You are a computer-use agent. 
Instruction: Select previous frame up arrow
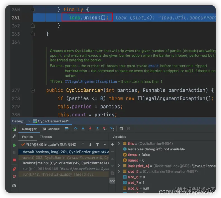click(83, 145)
